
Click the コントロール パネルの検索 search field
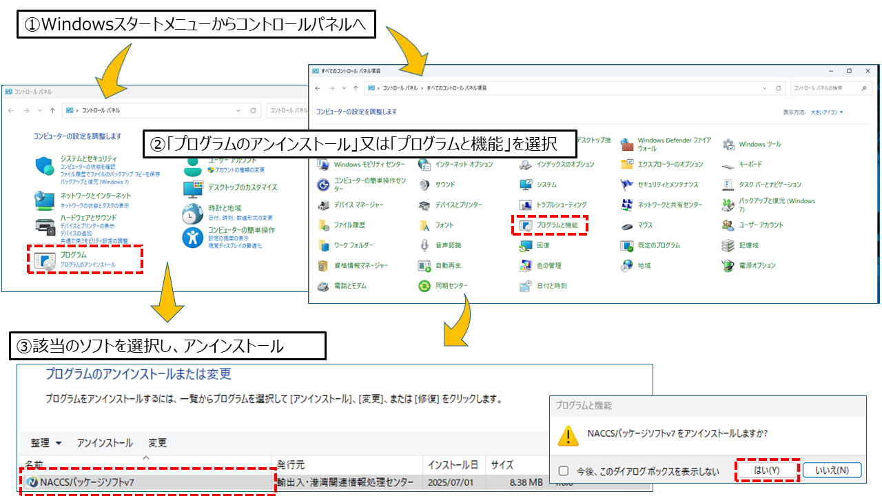click(825, 88)
